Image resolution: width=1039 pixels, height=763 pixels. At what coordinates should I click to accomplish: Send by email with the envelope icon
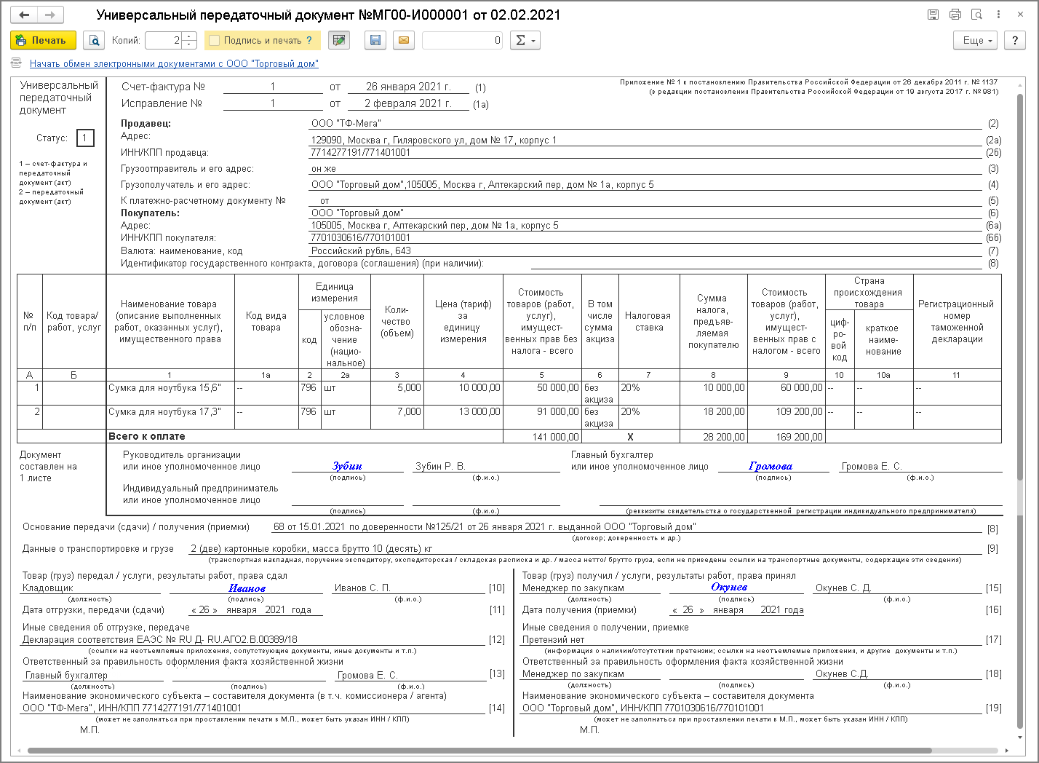(403, 41)
